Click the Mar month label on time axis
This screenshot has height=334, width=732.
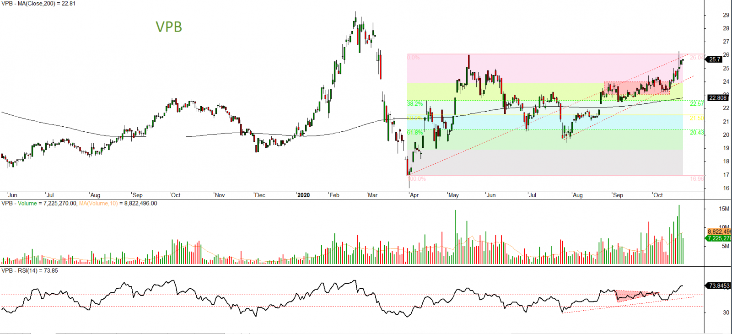(373, 195)
